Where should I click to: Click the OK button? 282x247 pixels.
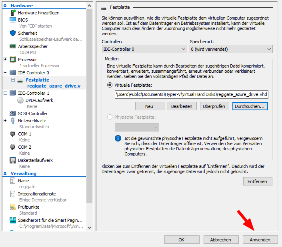pos(182,240)
